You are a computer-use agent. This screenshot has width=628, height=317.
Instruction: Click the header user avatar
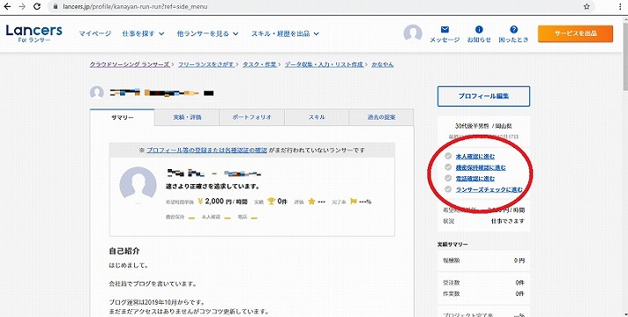pyautogui.click(x=413, y=33)
